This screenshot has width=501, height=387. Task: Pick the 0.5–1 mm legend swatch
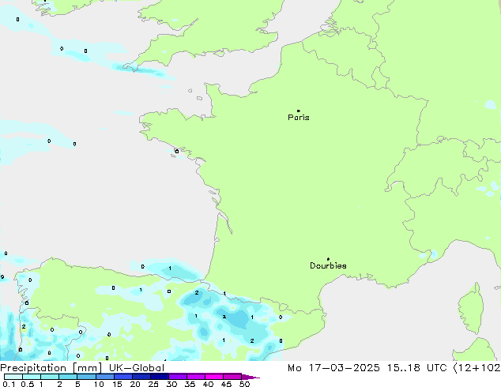click(32, 377)
